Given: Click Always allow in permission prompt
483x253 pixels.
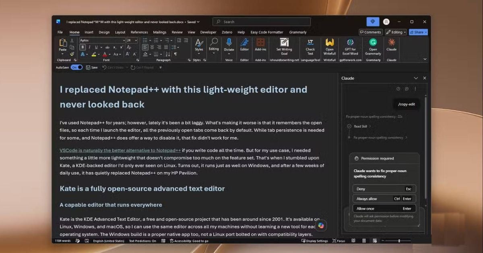Looking at the screenshot, I should 384,199.
